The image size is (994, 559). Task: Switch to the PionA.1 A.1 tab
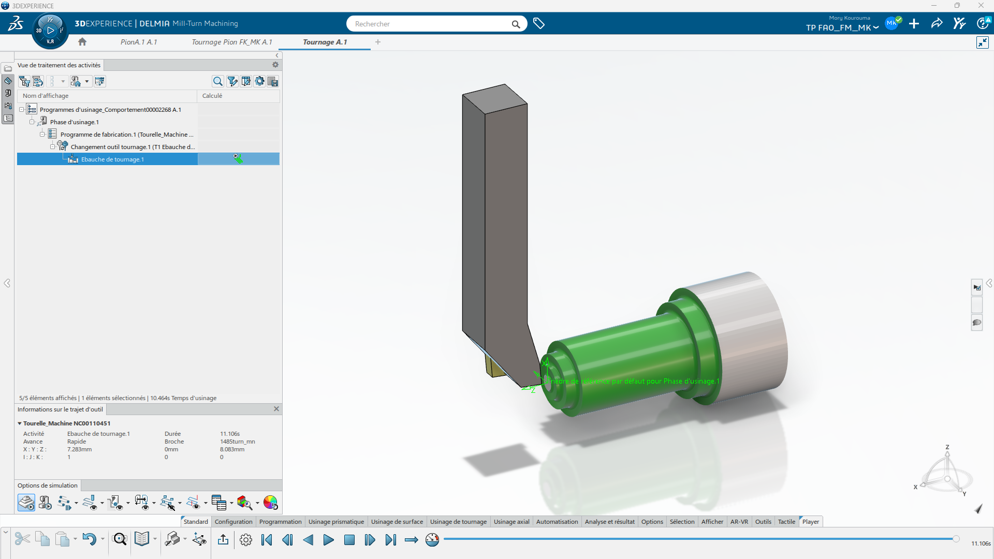pos(139,42)
